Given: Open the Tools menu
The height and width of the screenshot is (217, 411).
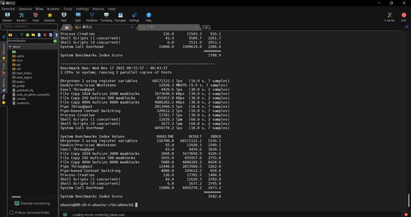Looking at the screenshot, I should (x=68, y=9).
